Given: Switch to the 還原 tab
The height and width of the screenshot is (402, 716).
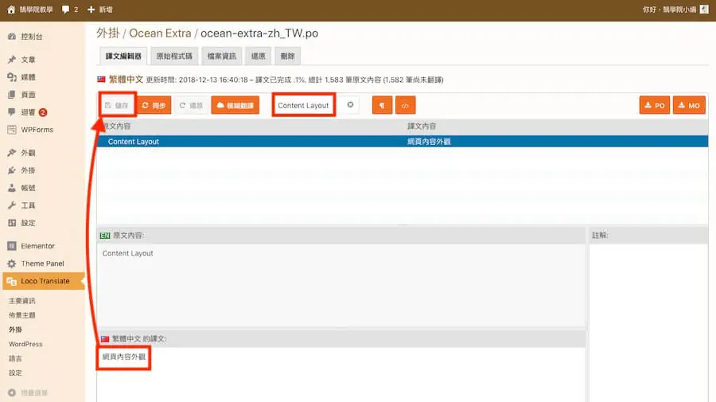Looking at the screenshot, I should click(x=258, y=57).
